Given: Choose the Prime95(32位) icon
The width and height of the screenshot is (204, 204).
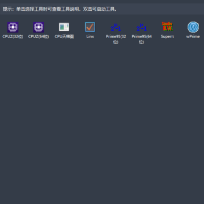Looking at the screenshot, I should tap(116, 27).
